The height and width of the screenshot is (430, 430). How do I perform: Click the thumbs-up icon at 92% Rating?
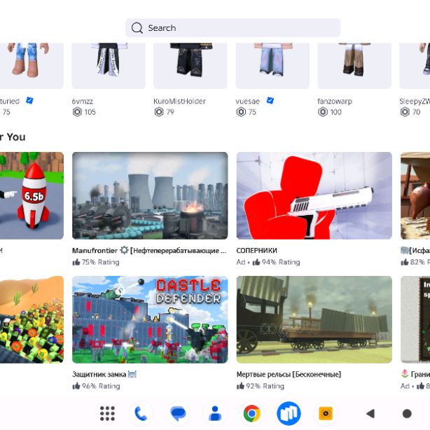pyautogui.click(x=240, y=386)
